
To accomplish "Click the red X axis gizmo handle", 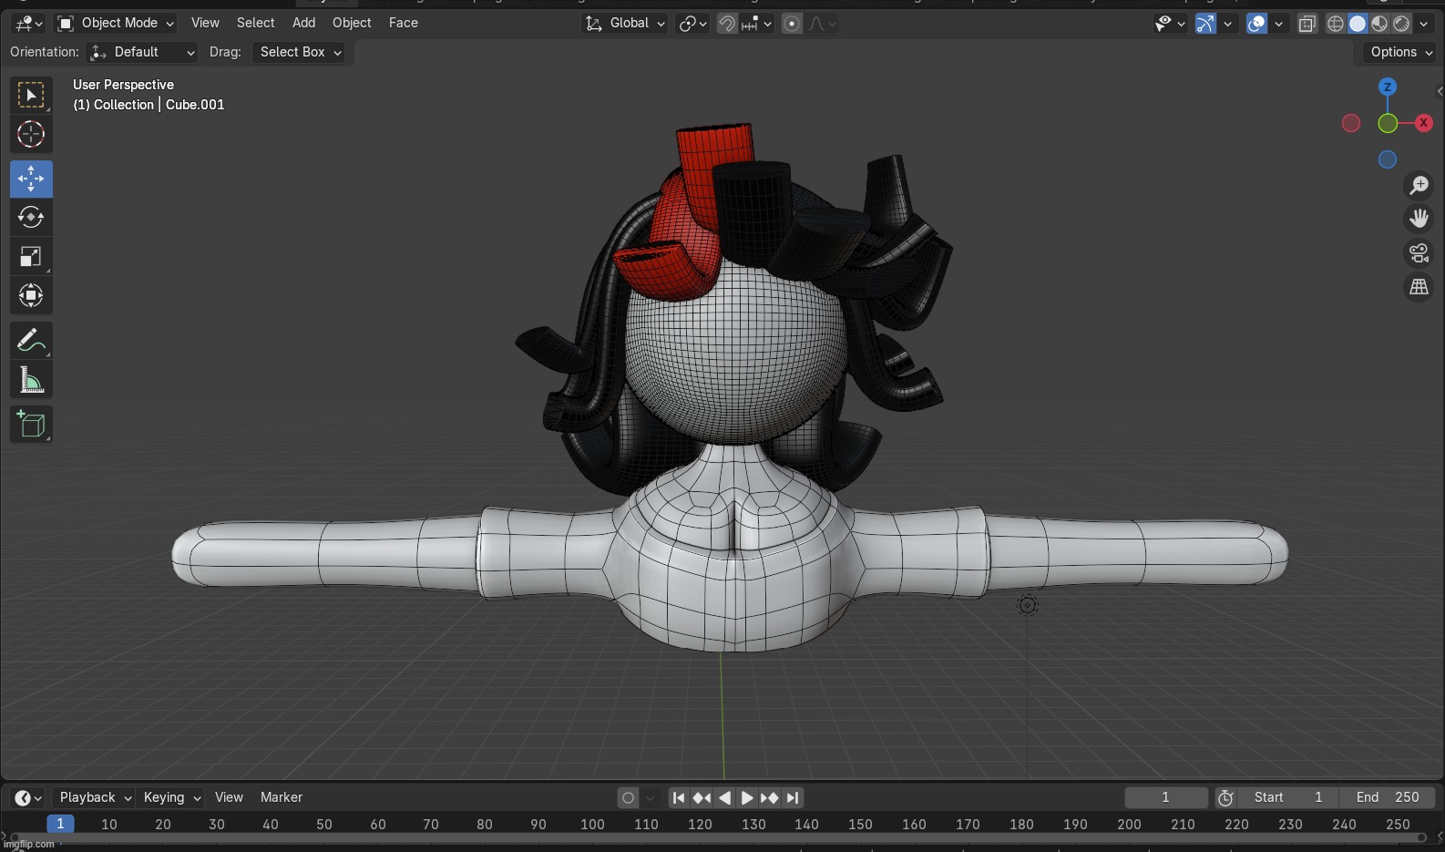I will tap(1423, 123).
